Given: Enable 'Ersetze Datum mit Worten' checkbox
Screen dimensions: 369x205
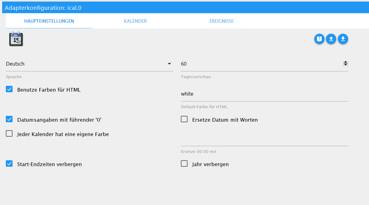Looking at the screenshot, I should (184, 119).
